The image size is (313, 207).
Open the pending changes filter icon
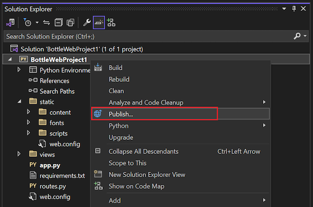tap(27, 23)
